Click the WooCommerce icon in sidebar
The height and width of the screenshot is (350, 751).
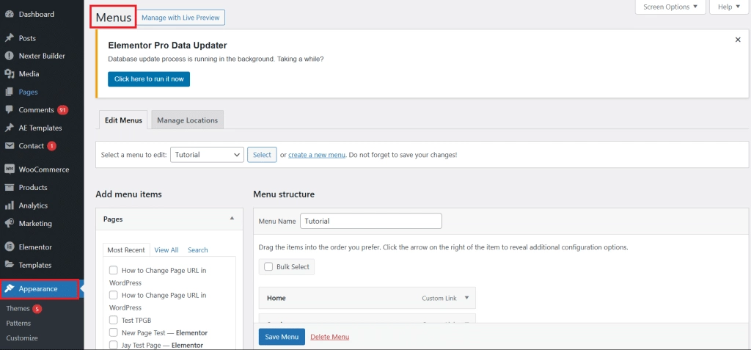click(10, 169)
